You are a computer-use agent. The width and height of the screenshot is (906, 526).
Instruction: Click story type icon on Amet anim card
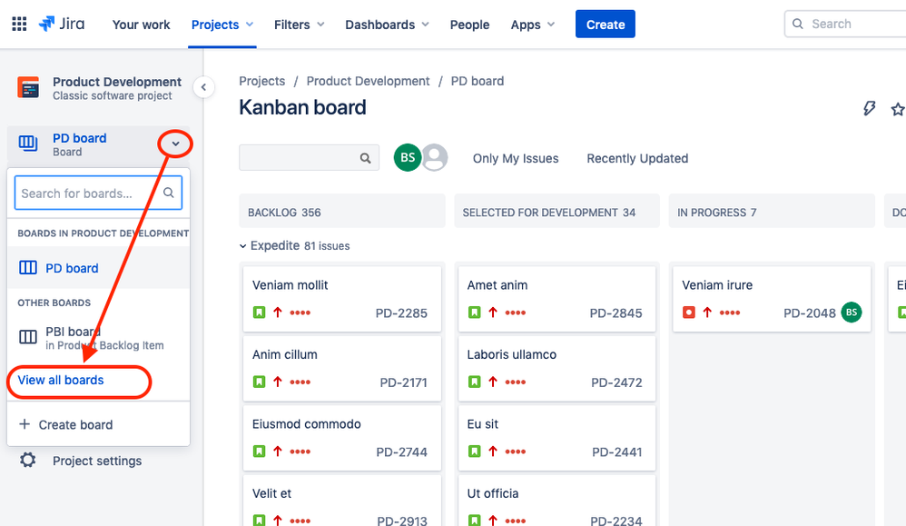coord(475,313)
